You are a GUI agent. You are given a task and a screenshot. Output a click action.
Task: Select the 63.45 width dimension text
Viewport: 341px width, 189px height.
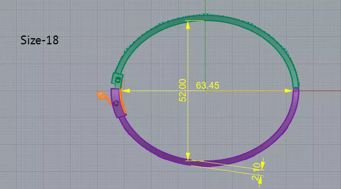(x=207, y=85)
